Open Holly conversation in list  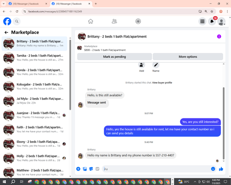[x=34, y=158]
